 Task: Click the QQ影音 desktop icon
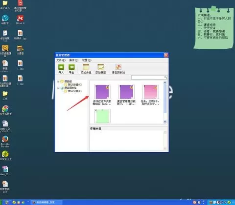[5, 18]
